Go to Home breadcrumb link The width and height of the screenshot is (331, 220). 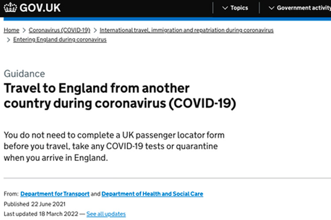point(11,30)
